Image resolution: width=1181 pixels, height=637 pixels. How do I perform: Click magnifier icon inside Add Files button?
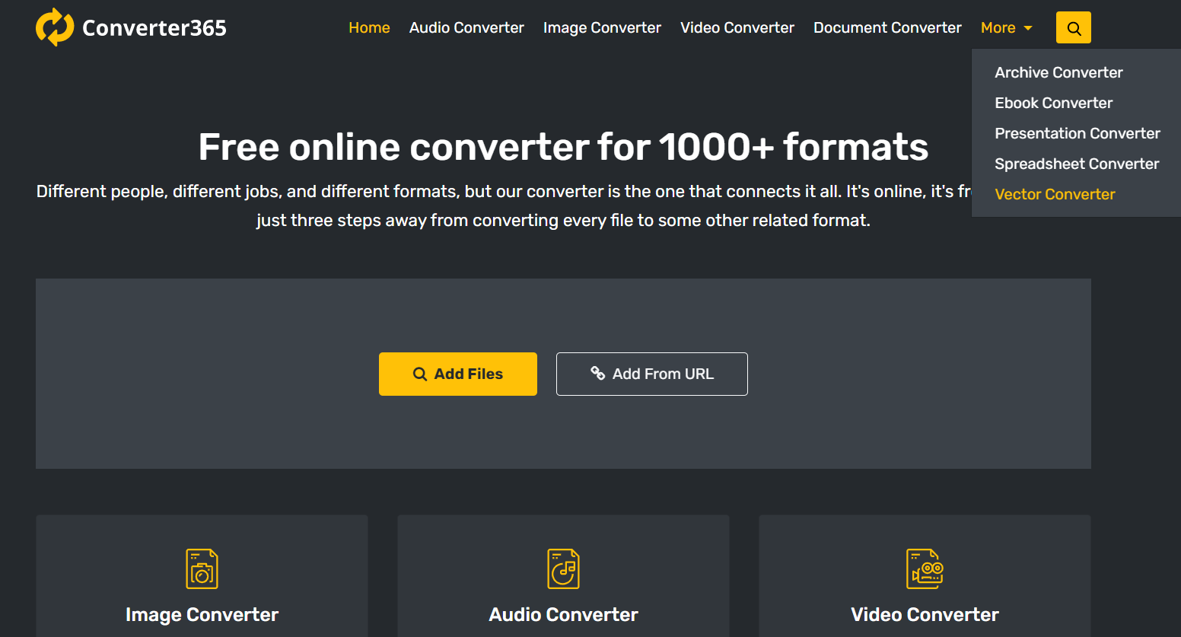tap(420, 374)
